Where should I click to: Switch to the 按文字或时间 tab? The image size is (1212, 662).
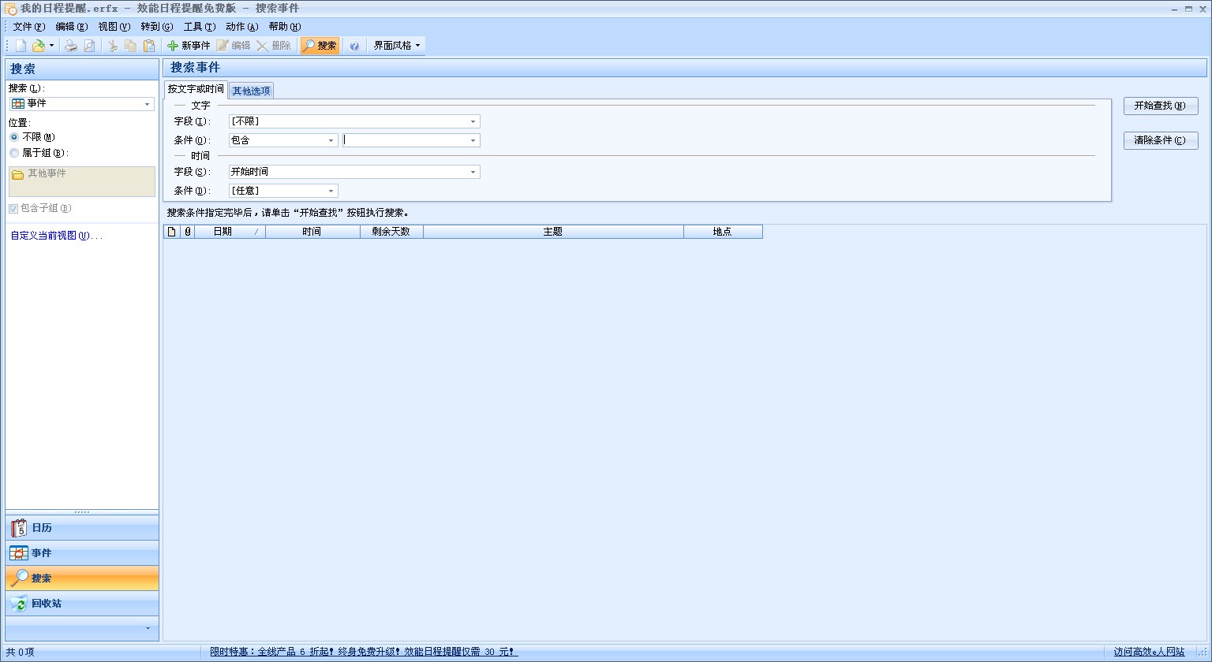pos(196,89)
